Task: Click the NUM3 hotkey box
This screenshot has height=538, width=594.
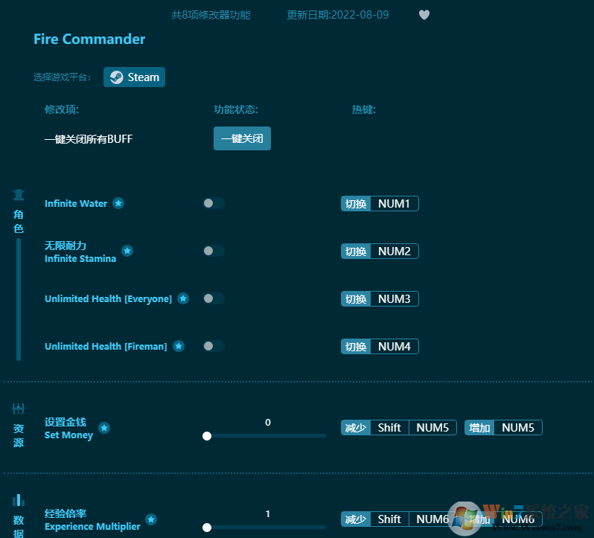Action: 394,299
